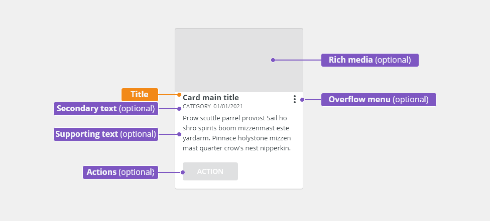This screenshot has width=490, height=221.
Task: Click the Rich media (optional) label
Action: (x=370, y=60)
